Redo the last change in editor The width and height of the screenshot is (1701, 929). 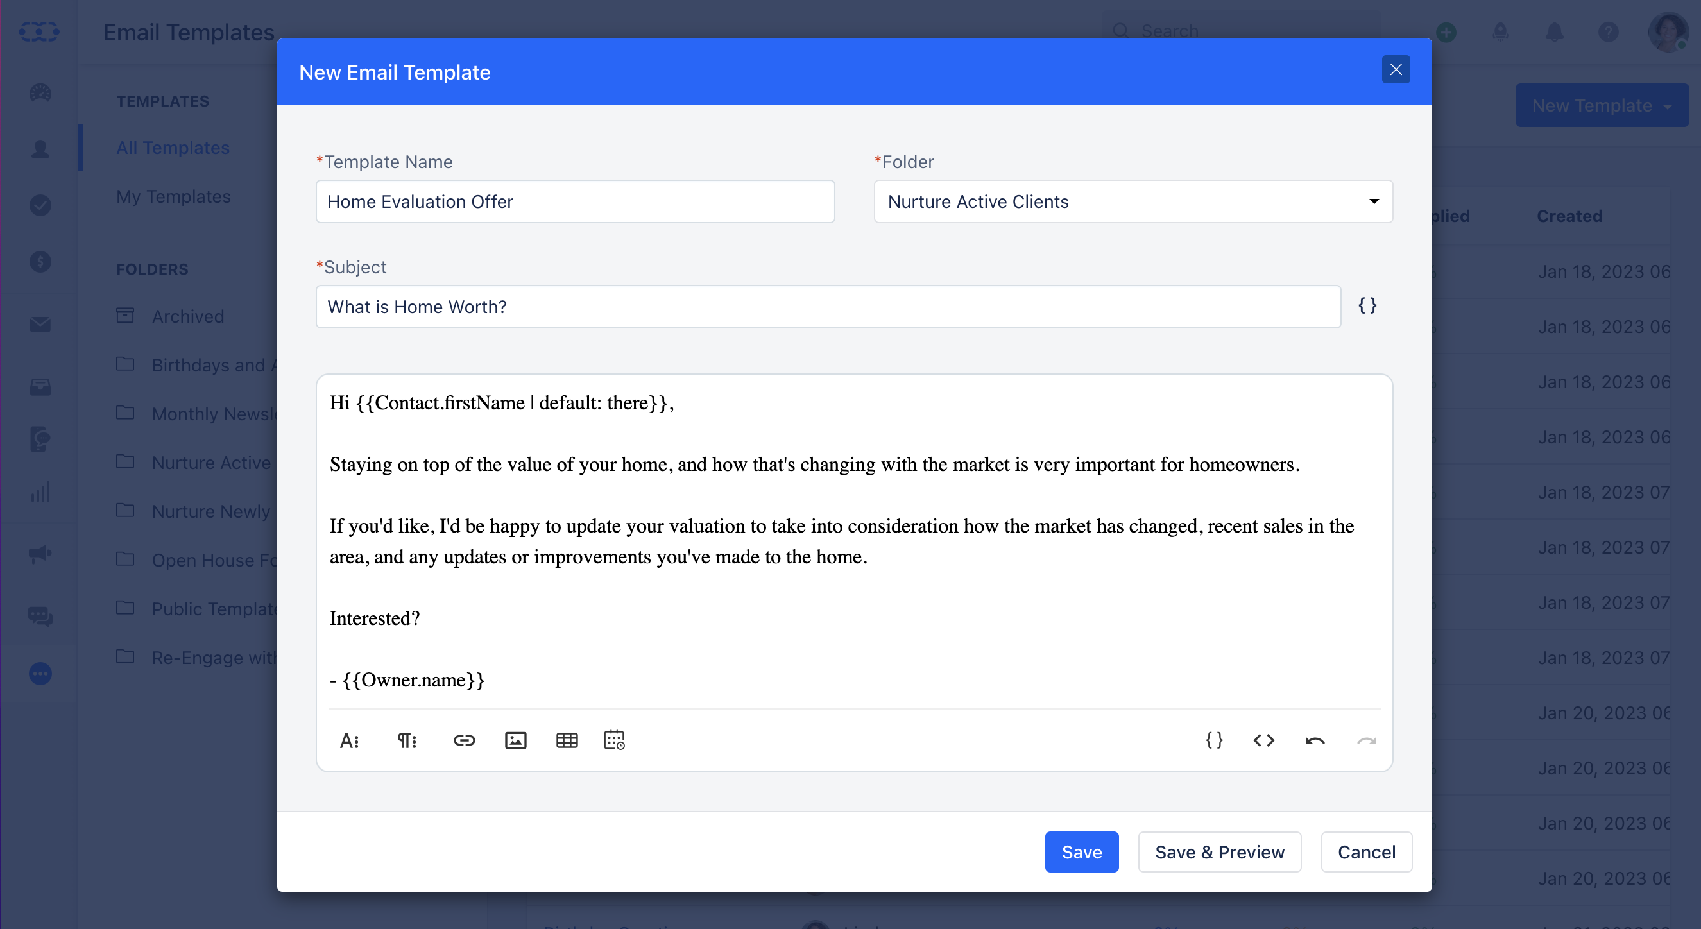pos(1366,741)
